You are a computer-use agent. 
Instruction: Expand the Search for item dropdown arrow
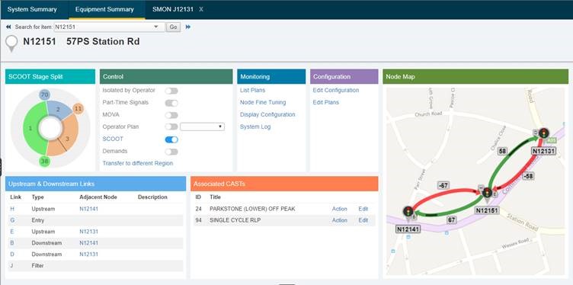click(156, 27)
